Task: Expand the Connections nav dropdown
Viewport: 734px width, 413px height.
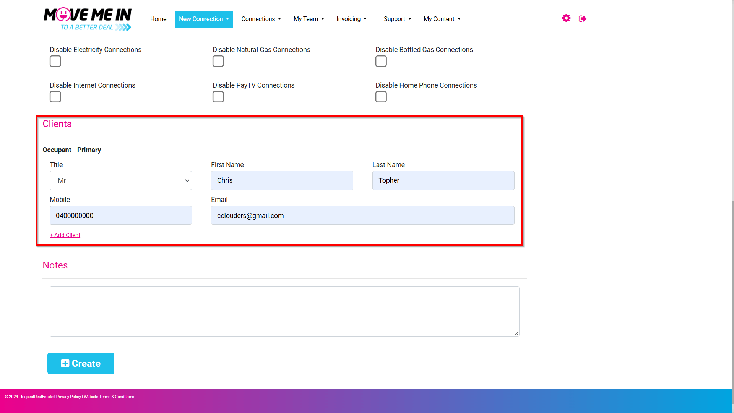Action: (261, 19)
